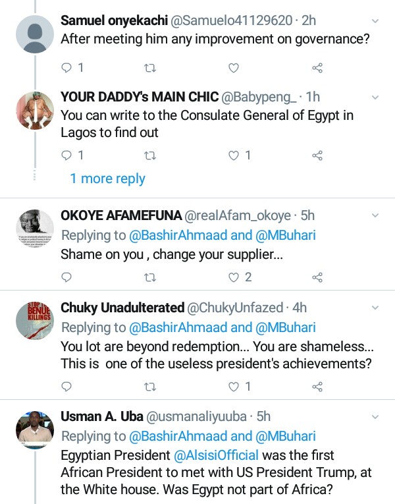
Task: Open tweet menu chevron for Chuky Unadulterated
Action: 375,308
